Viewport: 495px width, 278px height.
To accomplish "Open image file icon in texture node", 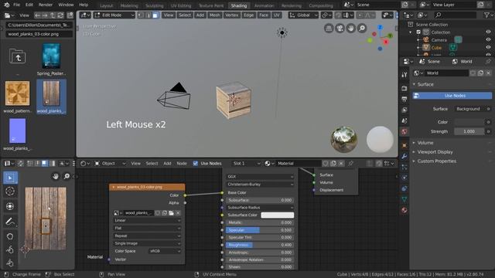I will pyautogui.click(x=171, y=213).
